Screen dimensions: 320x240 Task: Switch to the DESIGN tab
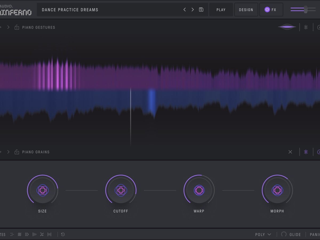click(246, 10)
